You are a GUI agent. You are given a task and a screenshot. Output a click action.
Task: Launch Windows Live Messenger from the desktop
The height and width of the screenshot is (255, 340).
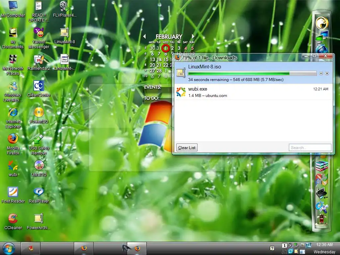click(13, 91)
